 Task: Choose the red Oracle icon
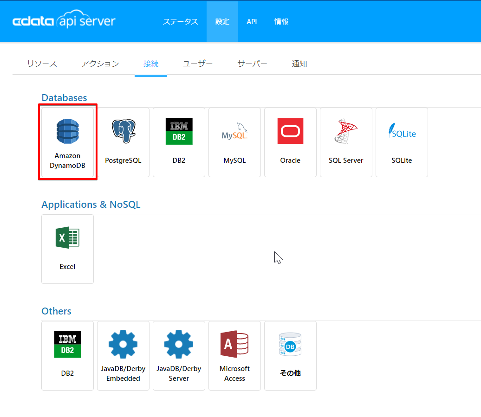[x=290, y=131]
